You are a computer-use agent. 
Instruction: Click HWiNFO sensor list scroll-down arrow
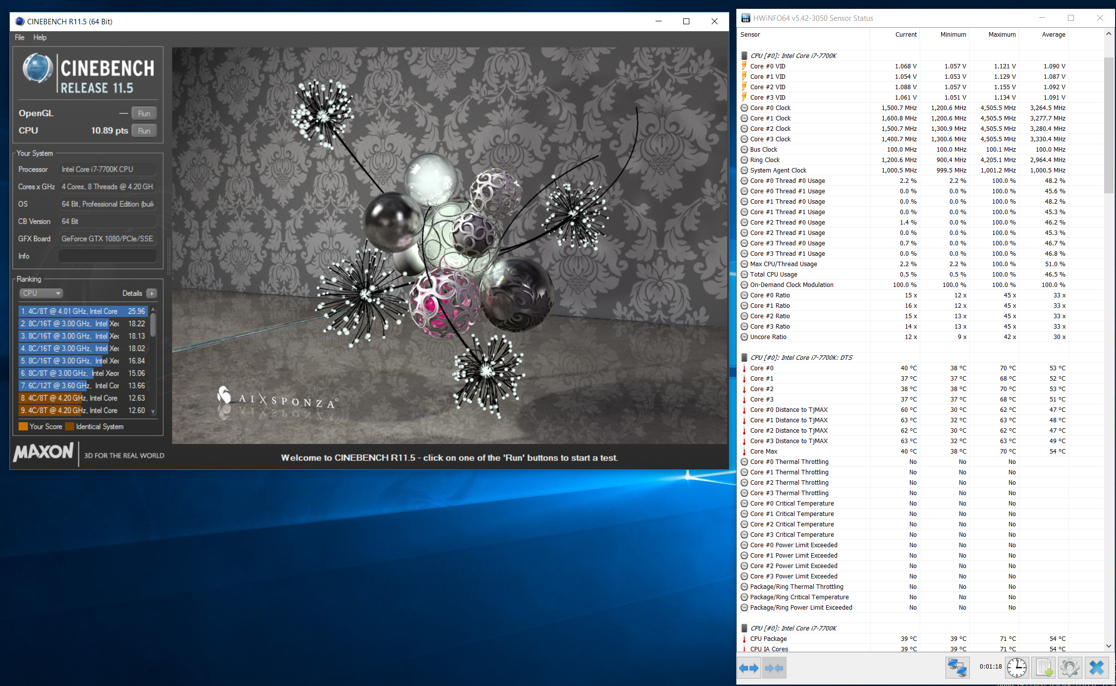point(1109,646)
